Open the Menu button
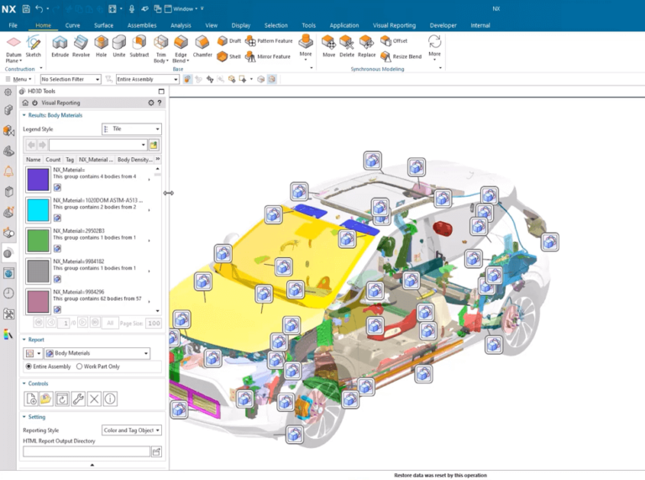 (19, 79)
